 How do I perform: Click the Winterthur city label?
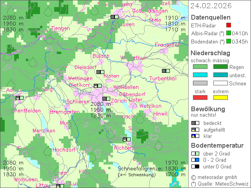133,58
